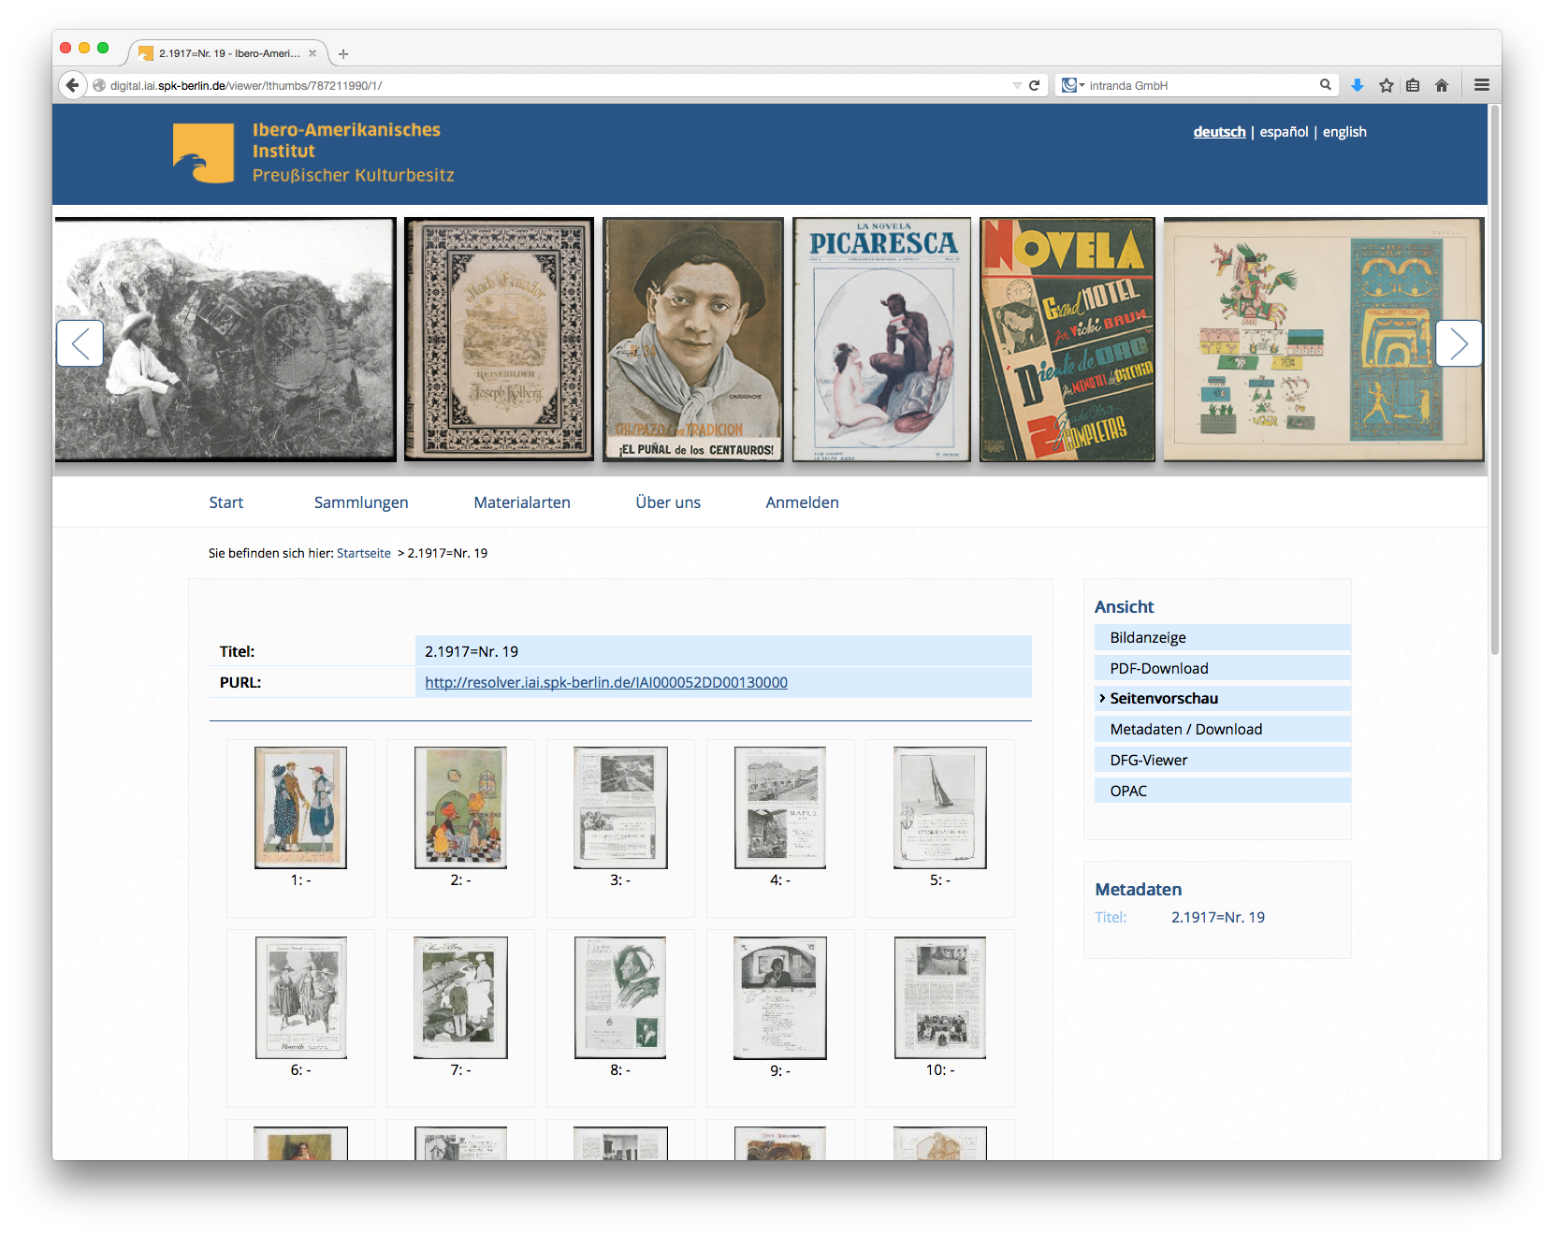Switch language to deutsch

(x=1219, y=132)
